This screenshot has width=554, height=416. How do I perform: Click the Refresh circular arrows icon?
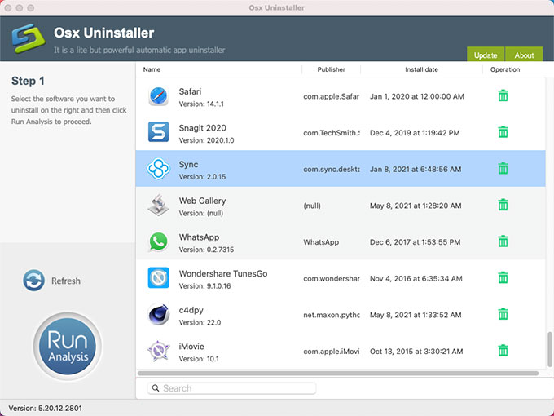pos(34,281)
